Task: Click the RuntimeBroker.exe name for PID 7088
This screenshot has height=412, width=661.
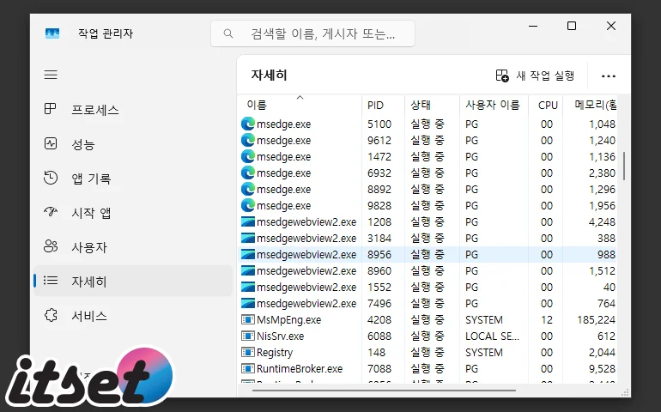Action: coord(300,369)
